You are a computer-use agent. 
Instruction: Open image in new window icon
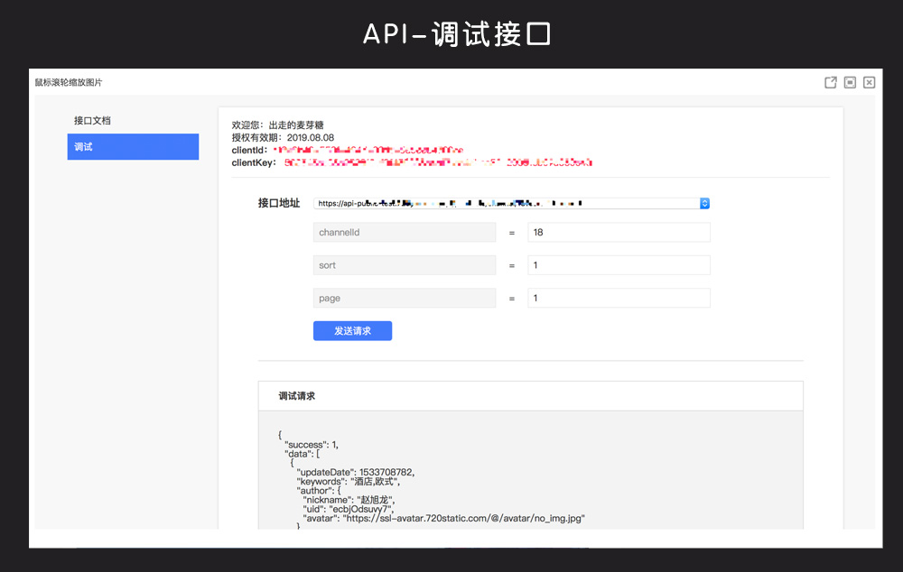831,82
